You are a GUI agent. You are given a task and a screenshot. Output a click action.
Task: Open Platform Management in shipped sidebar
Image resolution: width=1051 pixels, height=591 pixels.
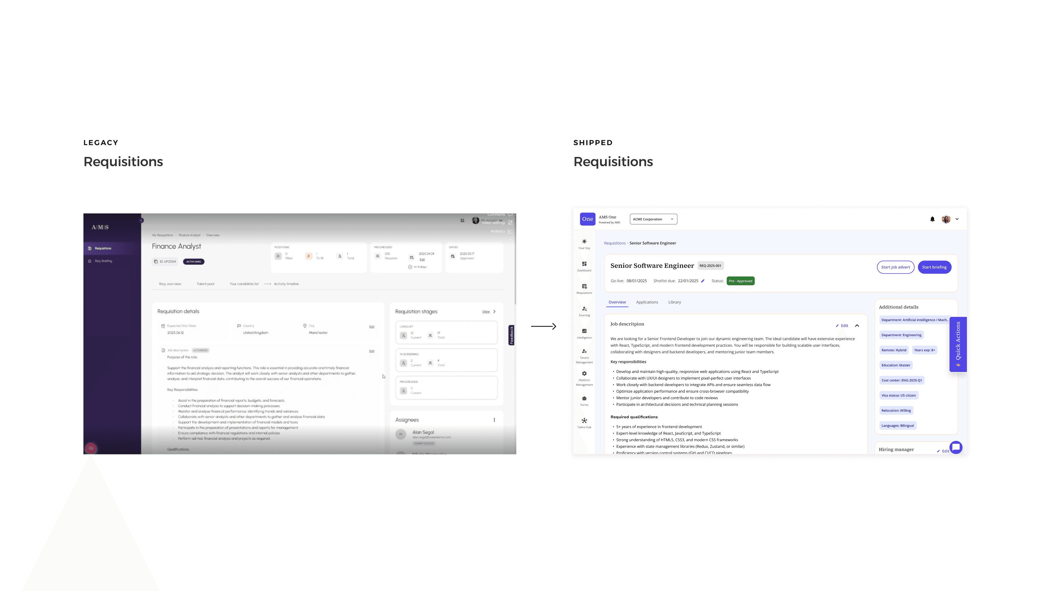point(584,379)
